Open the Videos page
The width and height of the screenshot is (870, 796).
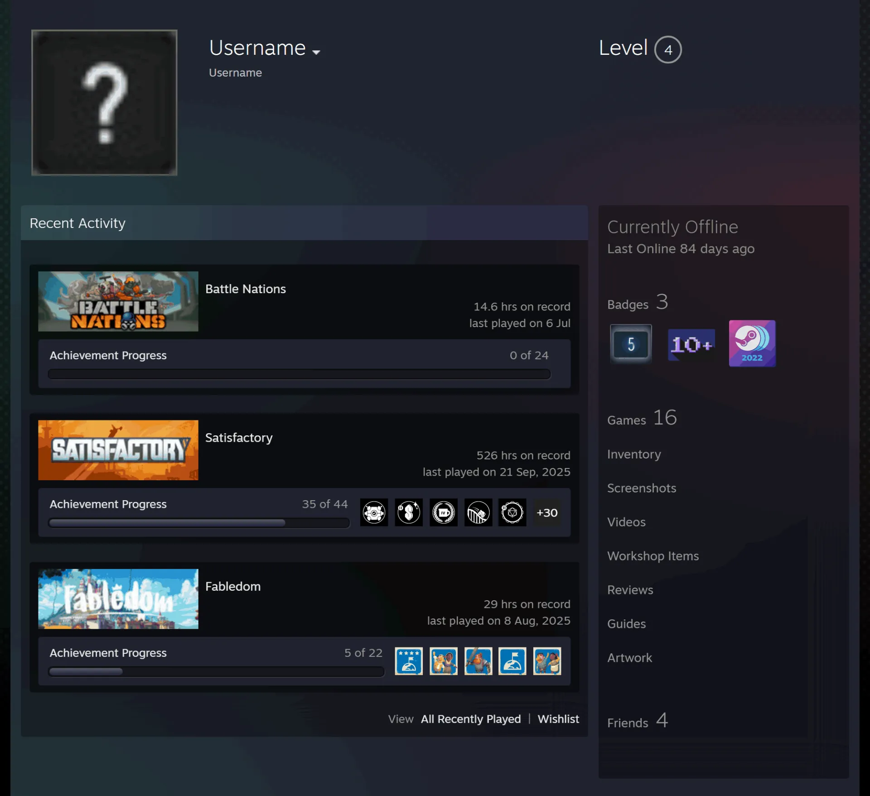tap(626, 522)
